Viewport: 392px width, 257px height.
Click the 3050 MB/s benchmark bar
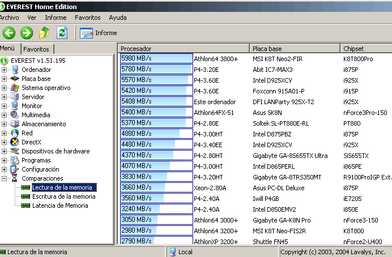click(156, 219)
